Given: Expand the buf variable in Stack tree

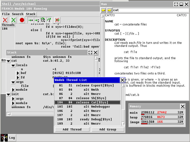Looking at the screenshot, I should 17,73.
